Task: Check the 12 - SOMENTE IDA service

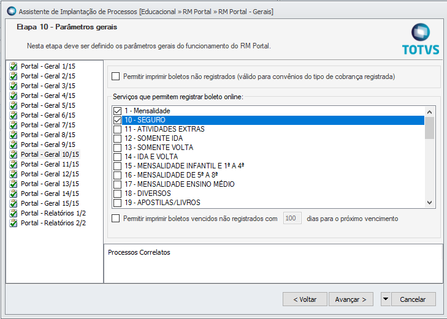Action: (117, 138)
